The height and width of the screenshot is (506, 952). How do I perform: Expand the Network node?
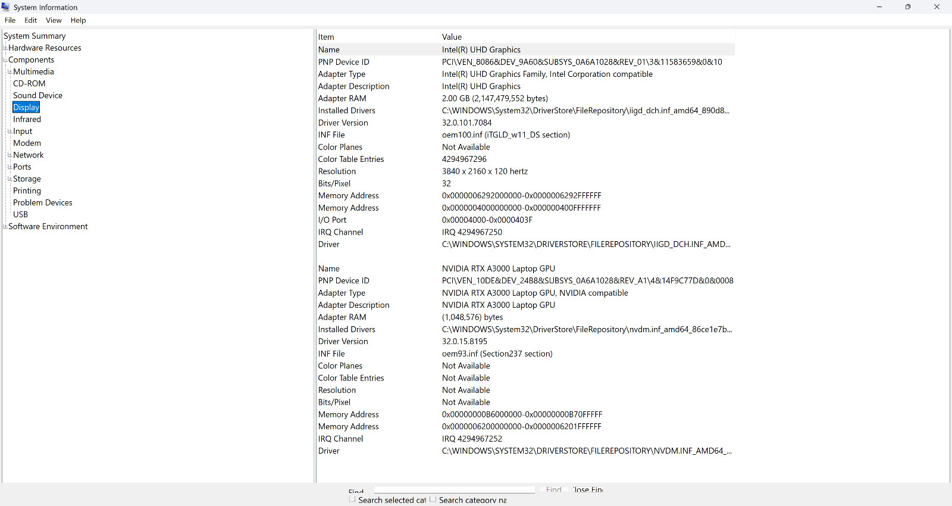pyautogui.click(x=10, y=155)
